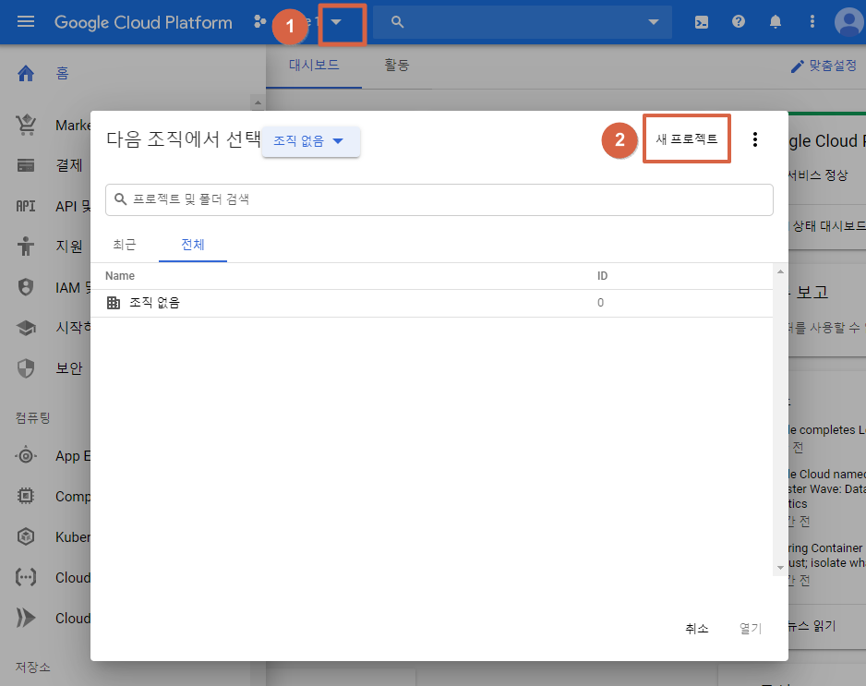Click the dialog list scroll-up arrow

(780, 271)
